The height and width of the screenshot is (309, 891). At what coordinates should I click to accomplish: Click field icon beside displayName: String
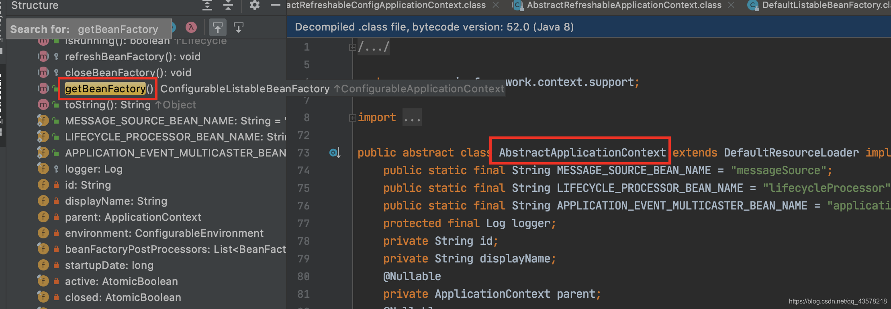(x=43, y=201)
